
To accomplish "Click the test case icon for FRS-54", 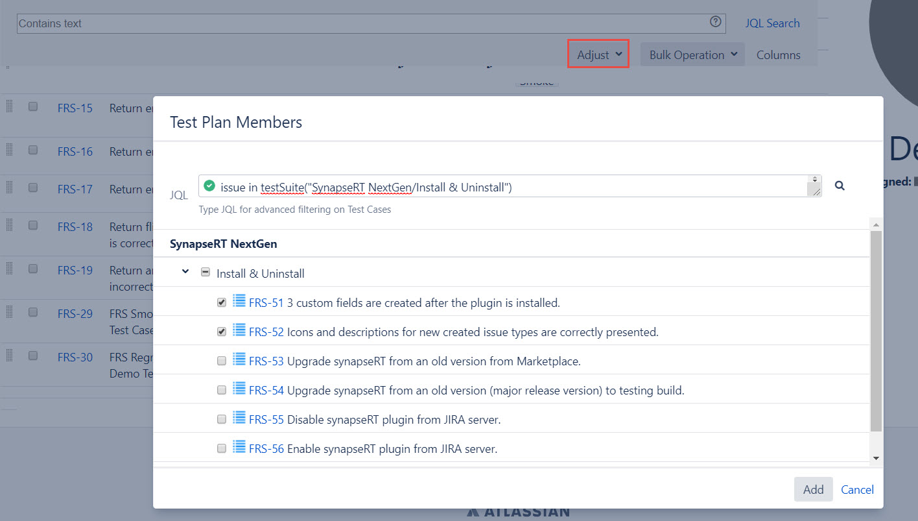I will coord(239,388).
